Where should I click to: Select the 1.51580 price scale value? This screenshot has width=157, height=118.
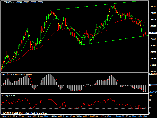pos(153,46)
